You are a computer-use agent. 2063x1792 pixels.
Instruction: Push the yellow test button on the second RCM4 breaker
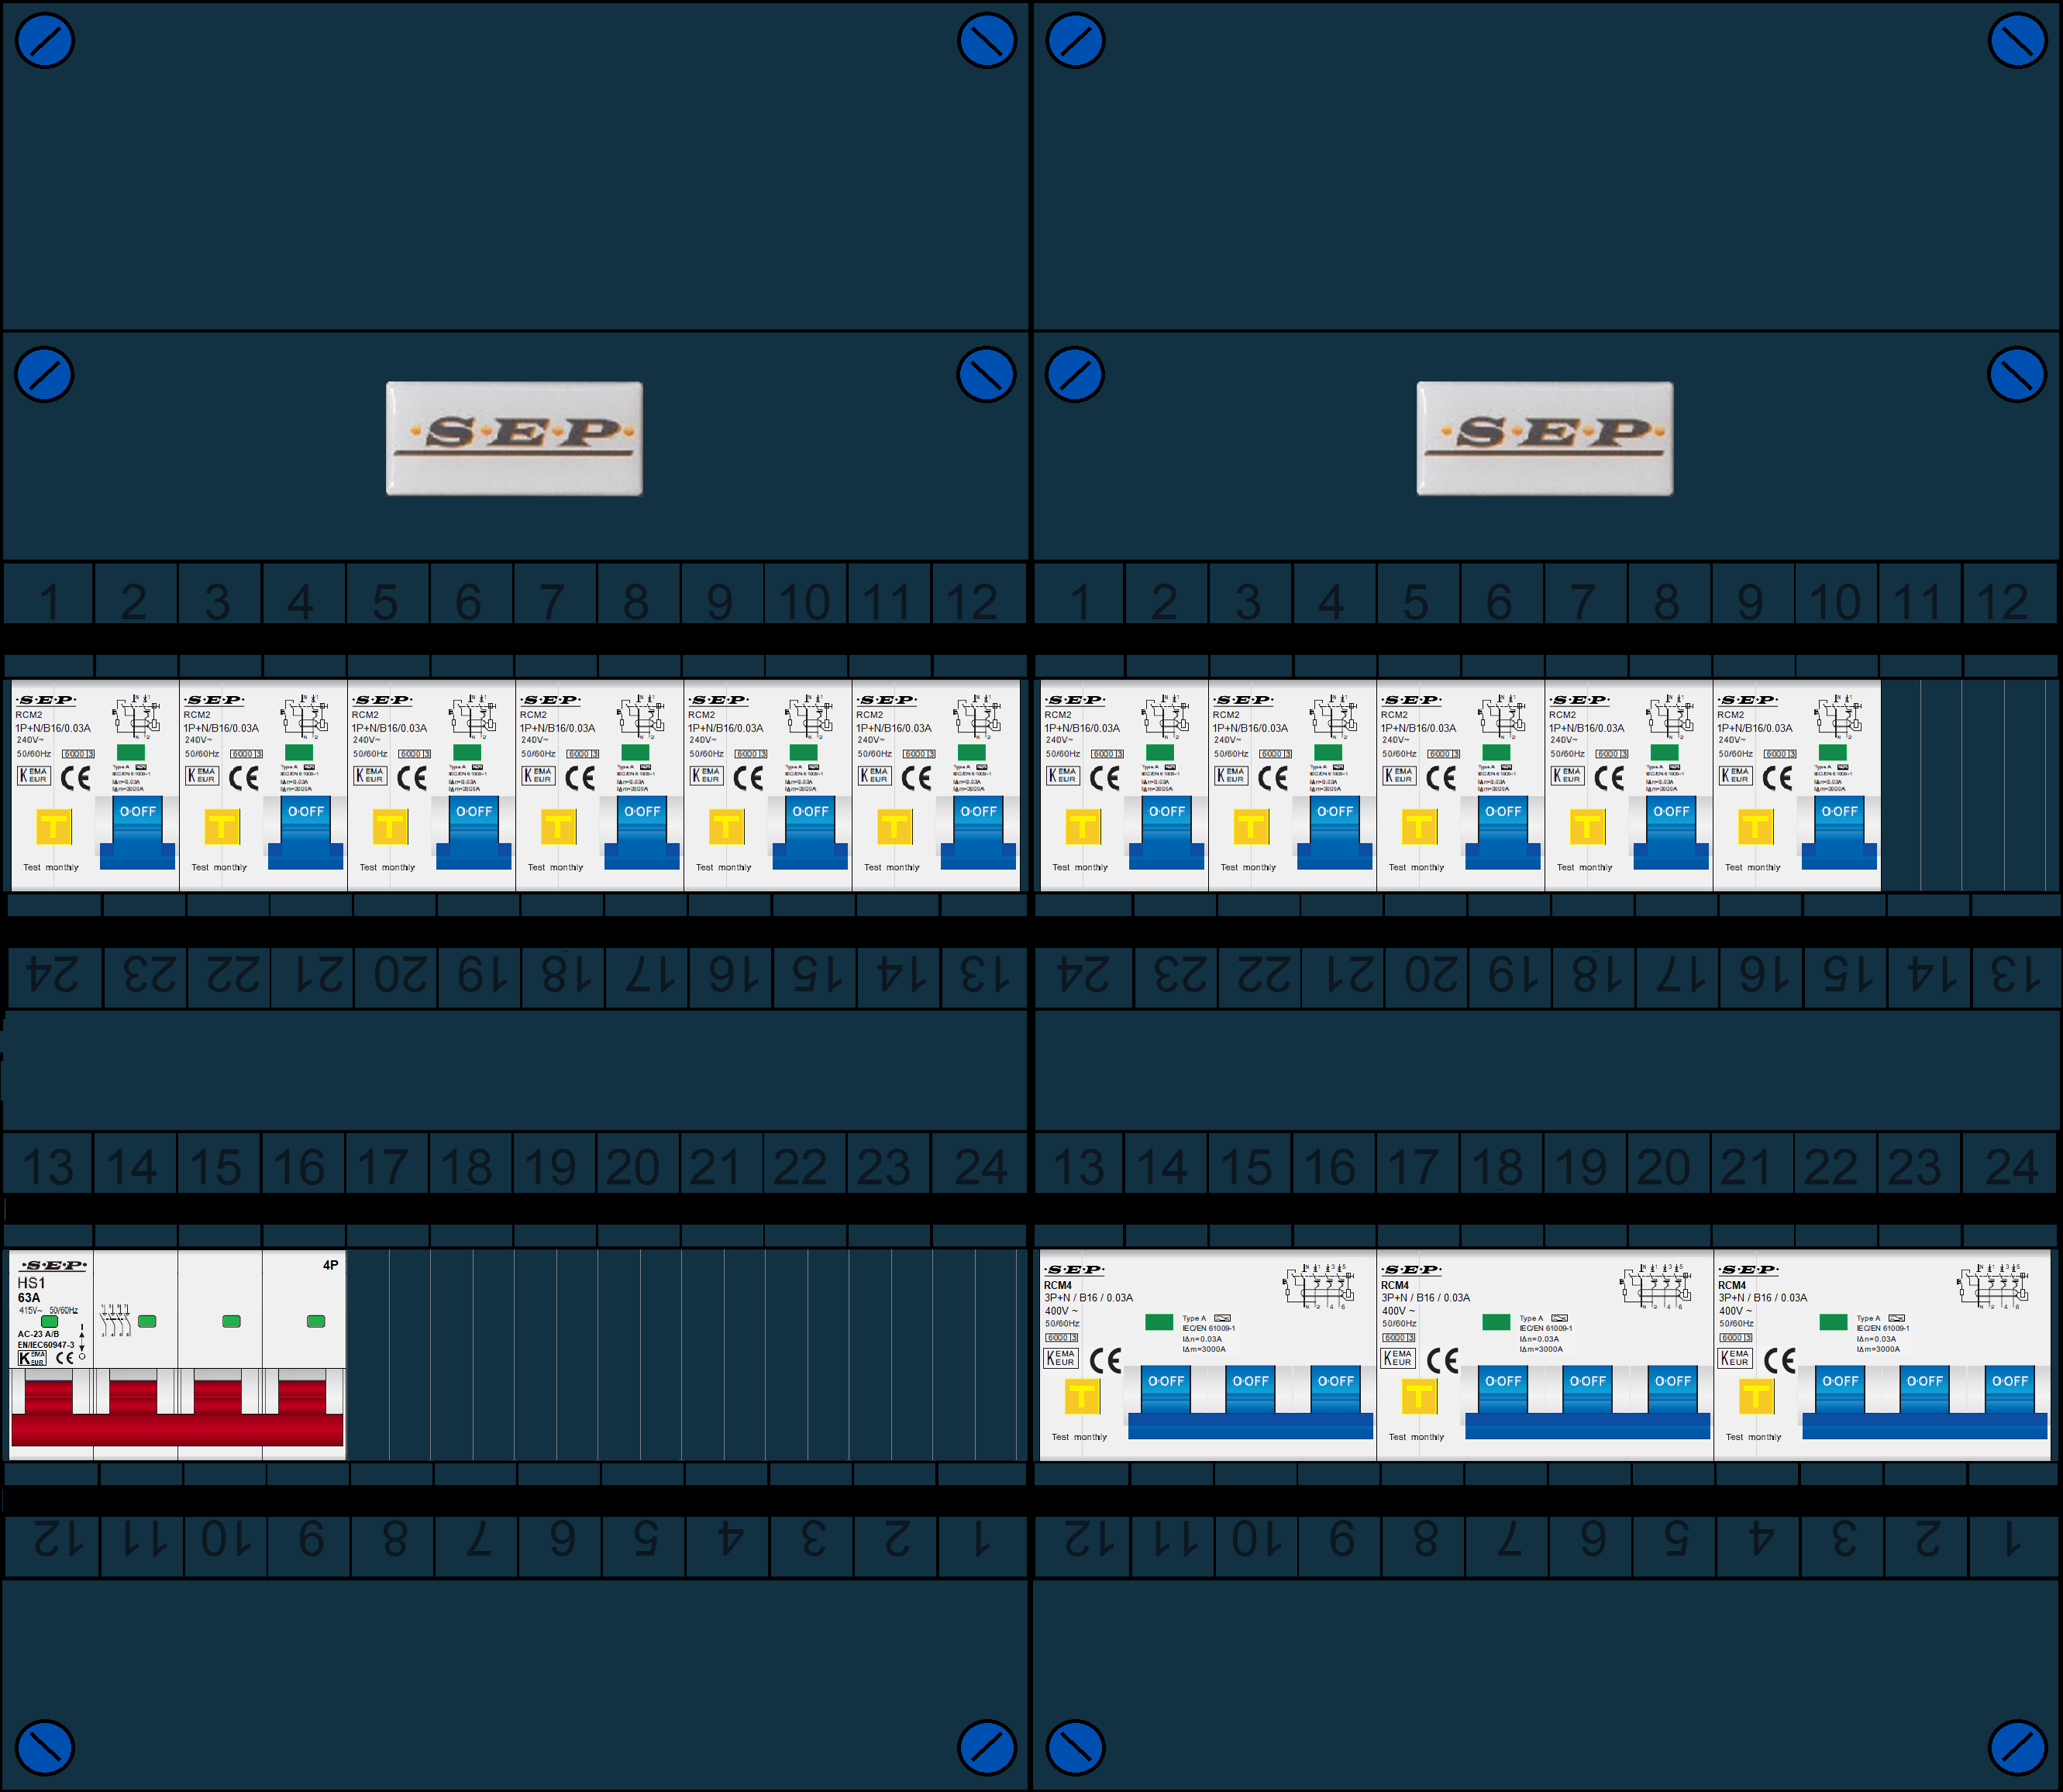(x=1419, y=1395)
